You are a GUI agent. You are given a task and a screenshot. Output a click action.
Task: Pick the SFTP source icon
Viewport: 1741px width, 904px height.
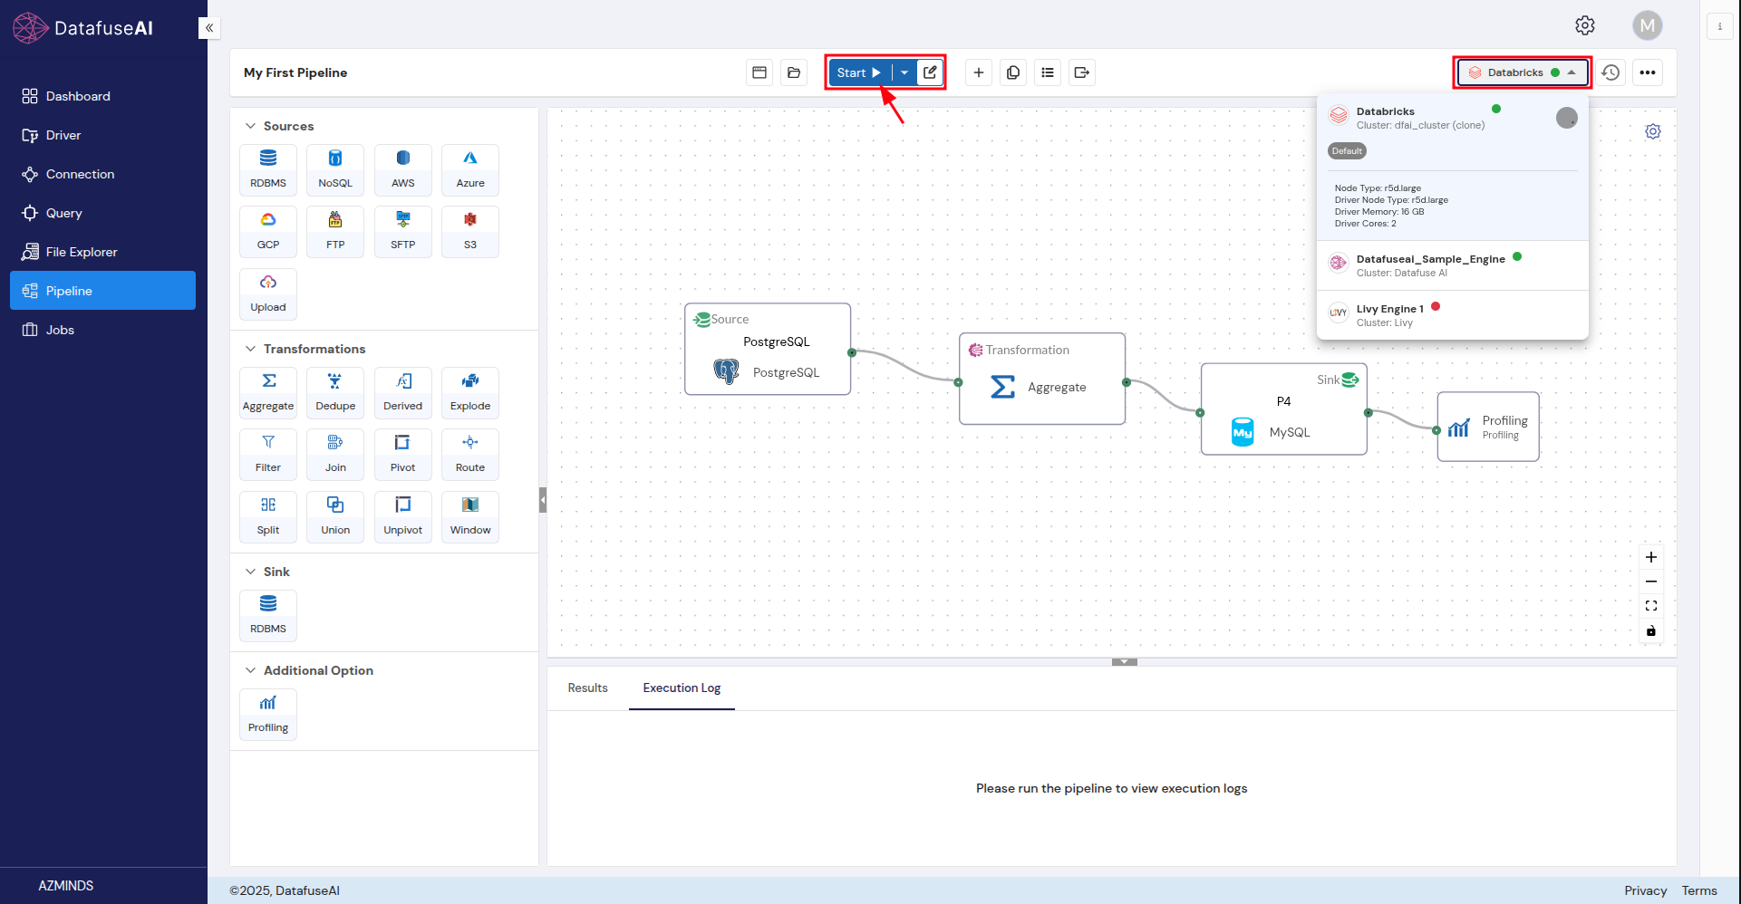point(402,230)
